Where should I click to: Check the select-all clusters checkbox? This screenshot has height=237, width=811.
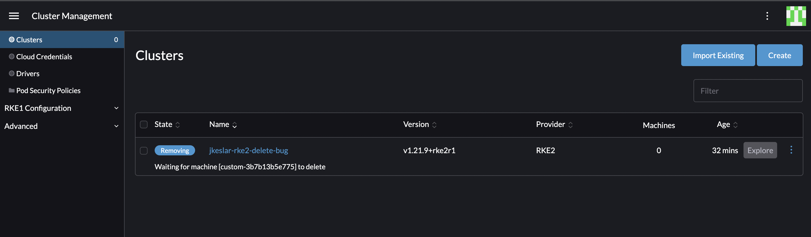(x=143, y=124)
